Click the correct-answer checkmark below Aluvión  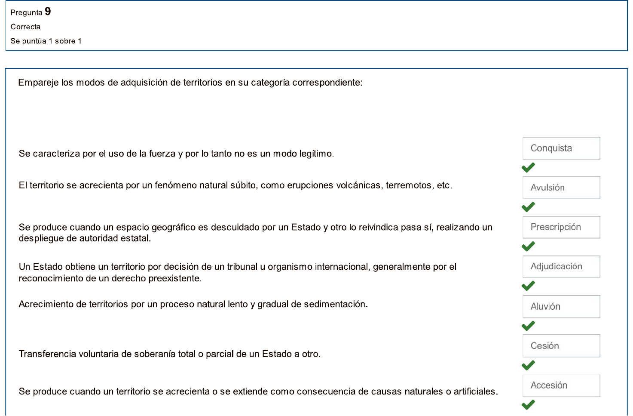pyautogui.click(x=528, y=326)
